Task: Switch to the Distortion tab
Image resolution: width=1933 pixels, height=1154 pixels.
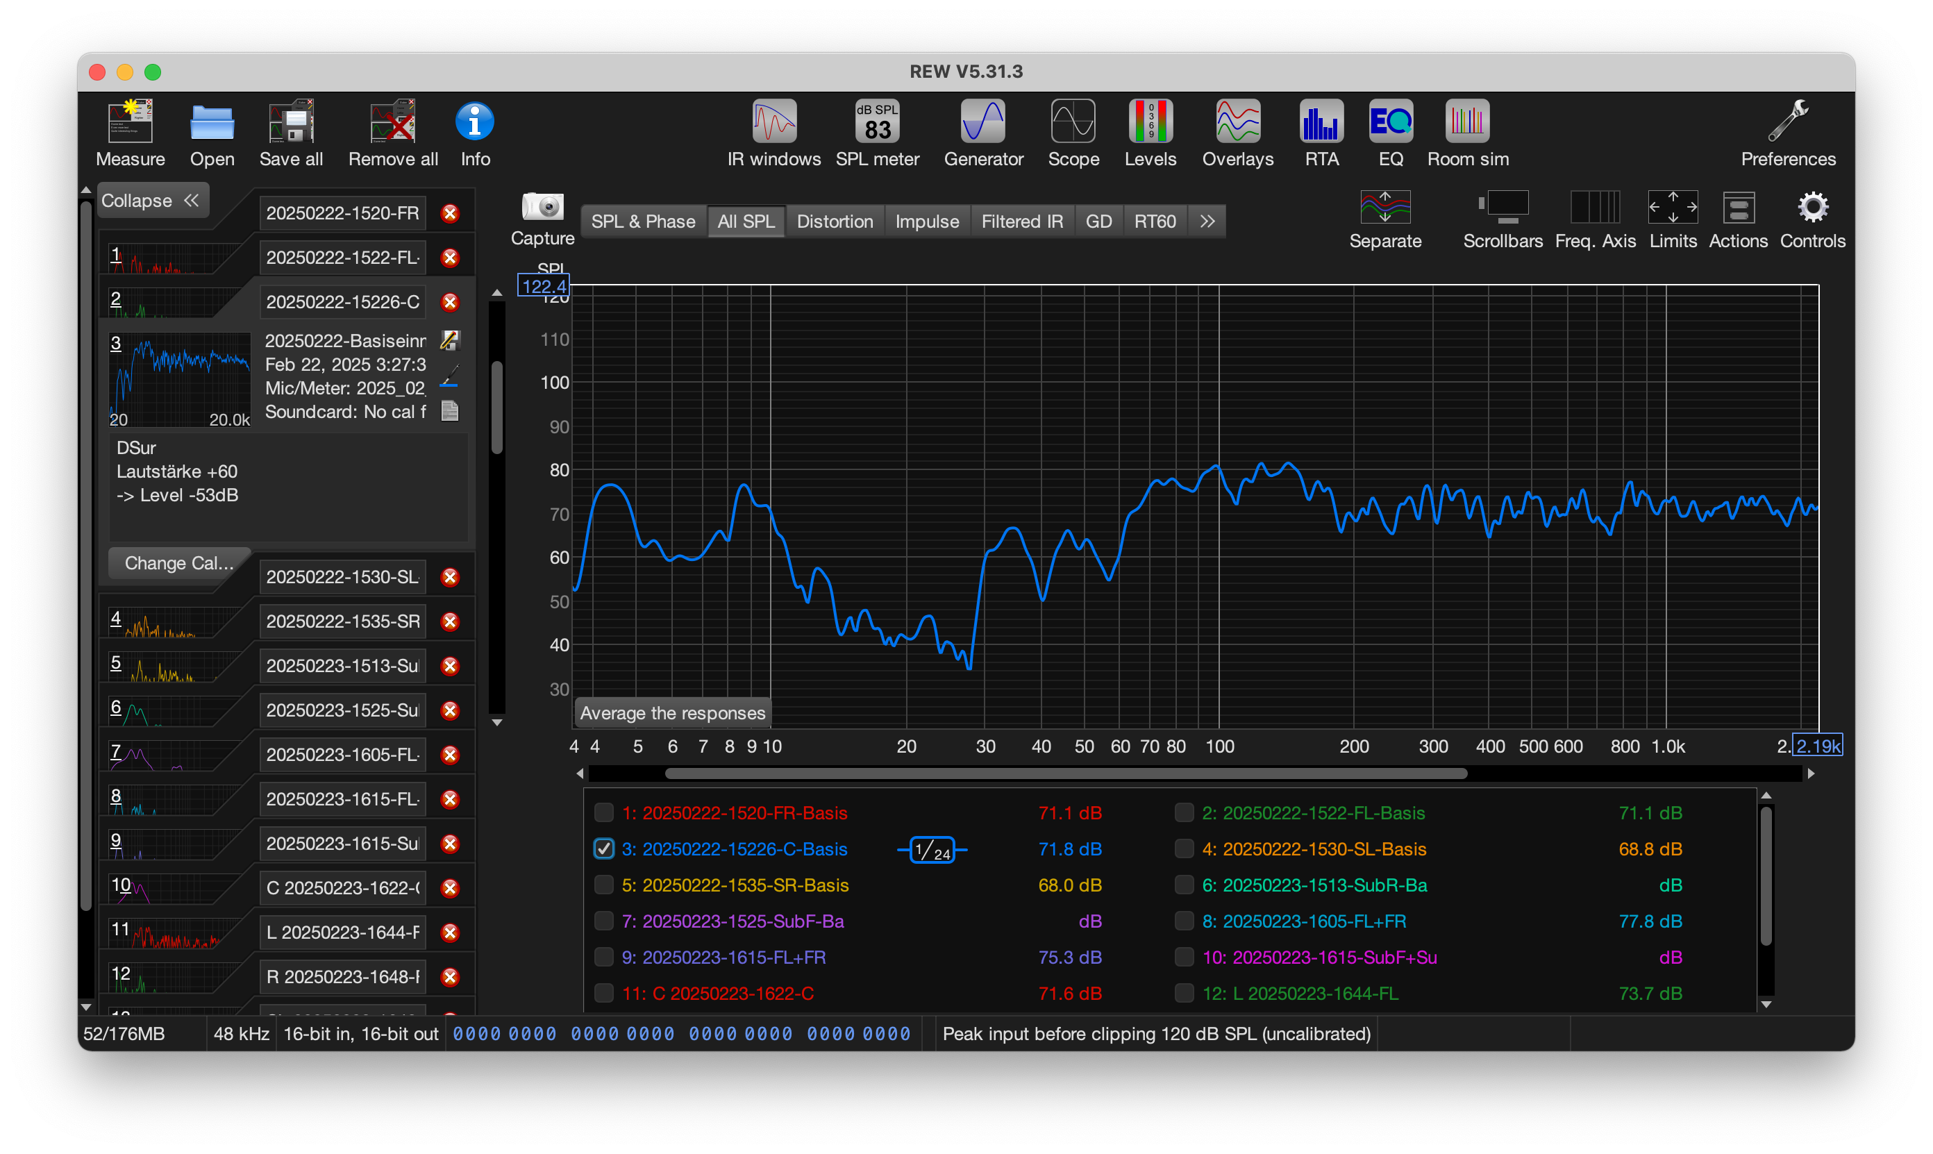Action: (x=835, y=221)
